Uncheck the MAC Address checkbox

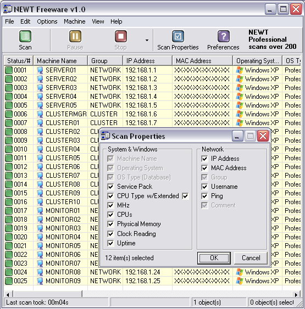[x=204, y=168]
